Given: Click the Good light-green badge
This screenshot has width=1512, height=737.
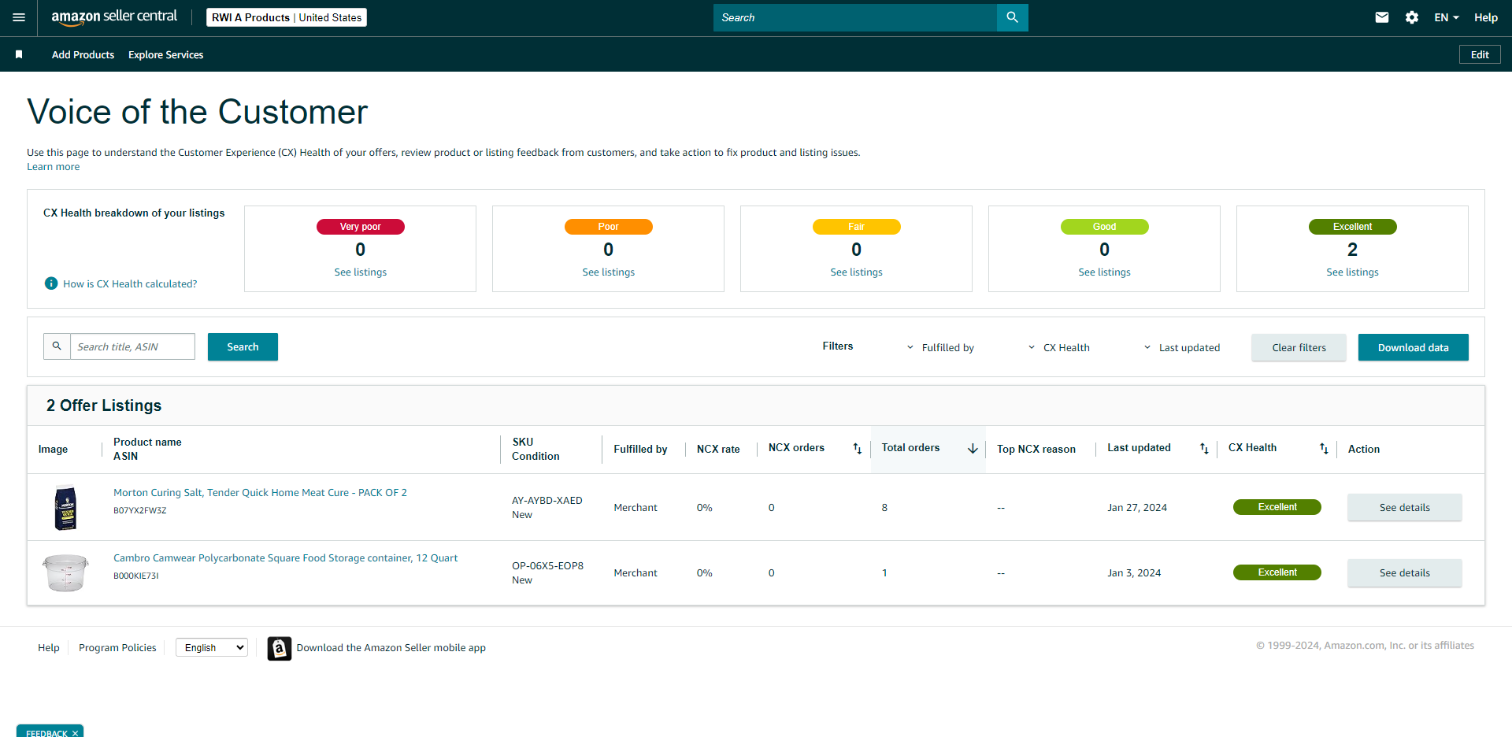Looking at the screenshot, I should pos(1104,227).
